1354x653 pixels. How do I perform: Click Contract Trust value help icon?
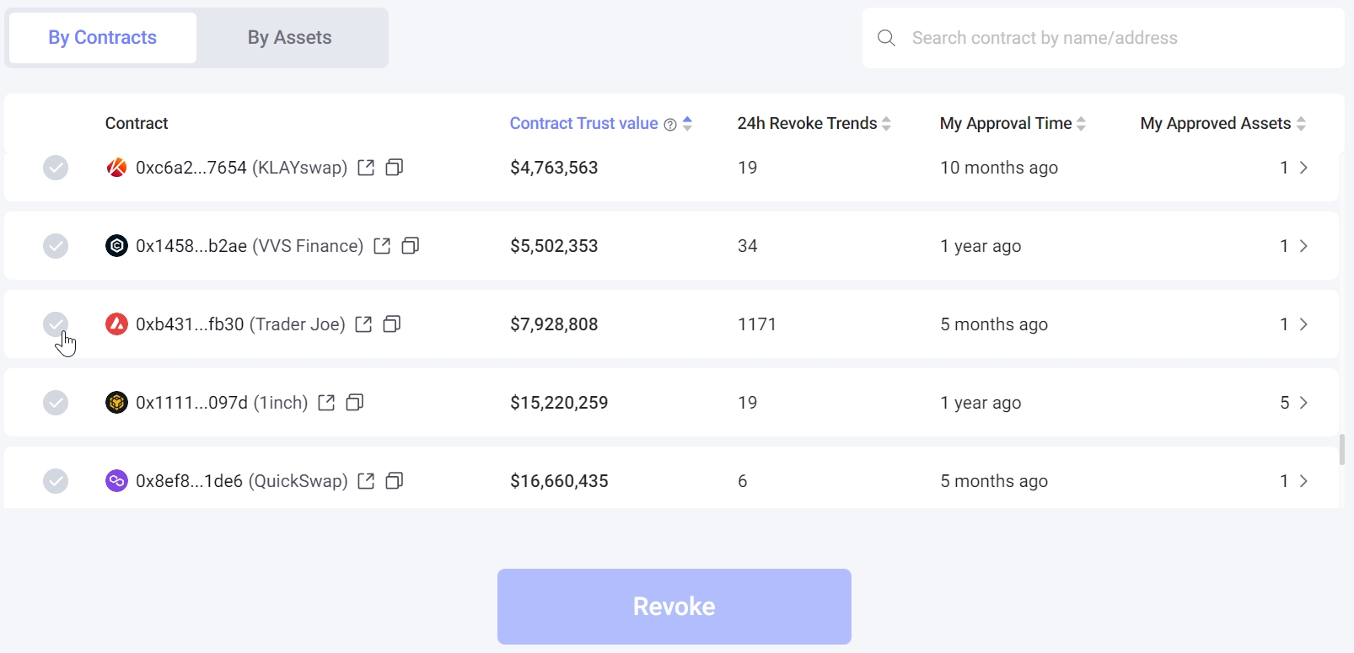click(670, 125)
